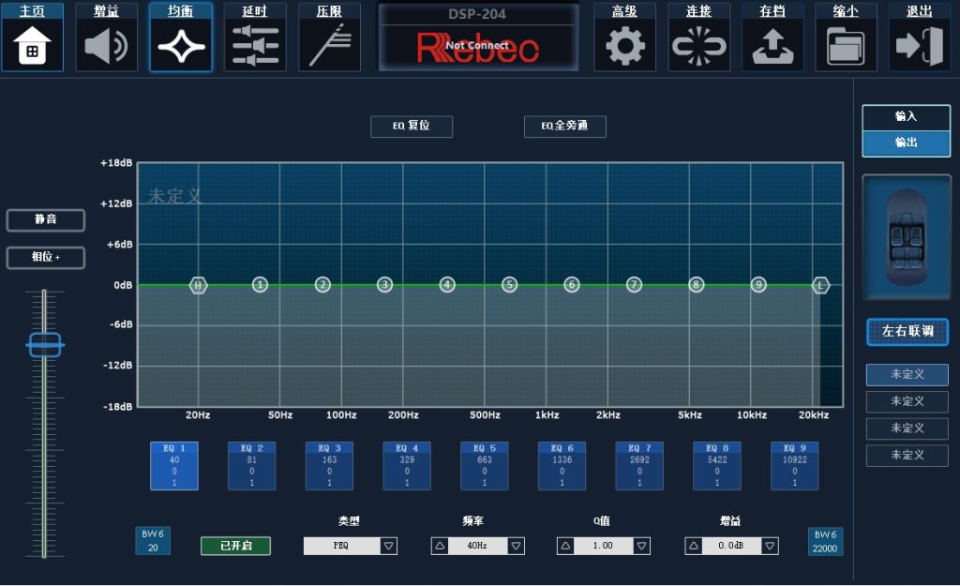Select EQ node 2 on the curve

click(x=322, y=285)
